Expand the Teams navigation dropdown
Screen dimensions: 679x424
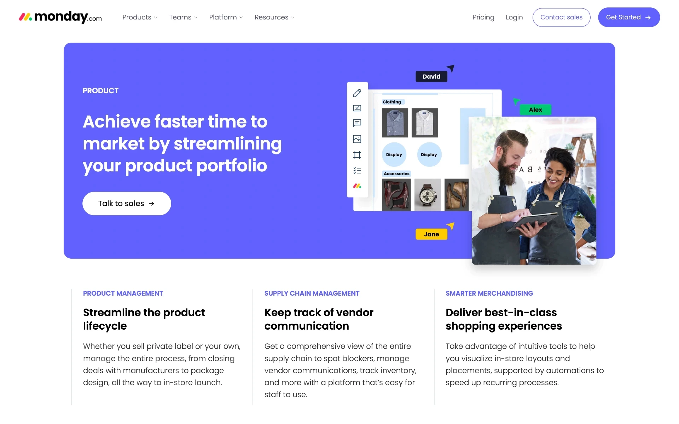click(x=183, y=17)
